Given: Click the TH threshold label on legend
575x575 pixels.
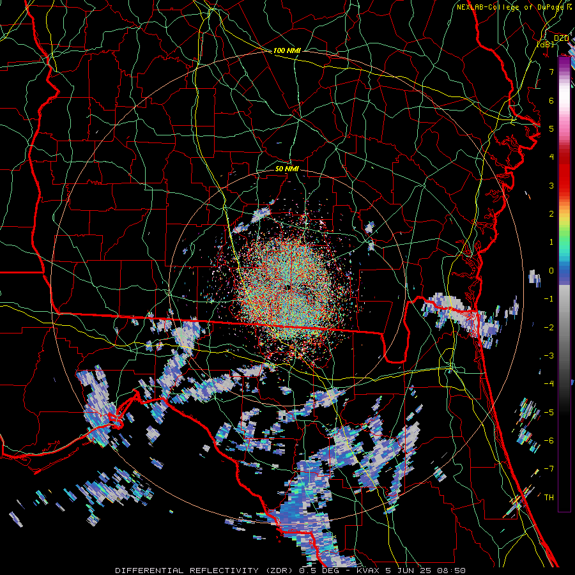Looking at the screenshot, I should pos(549,497).
